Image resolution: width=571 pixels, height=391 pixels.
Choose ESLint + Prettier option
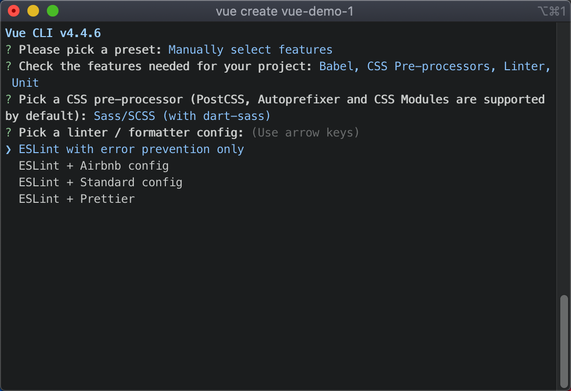pos(77,199)
